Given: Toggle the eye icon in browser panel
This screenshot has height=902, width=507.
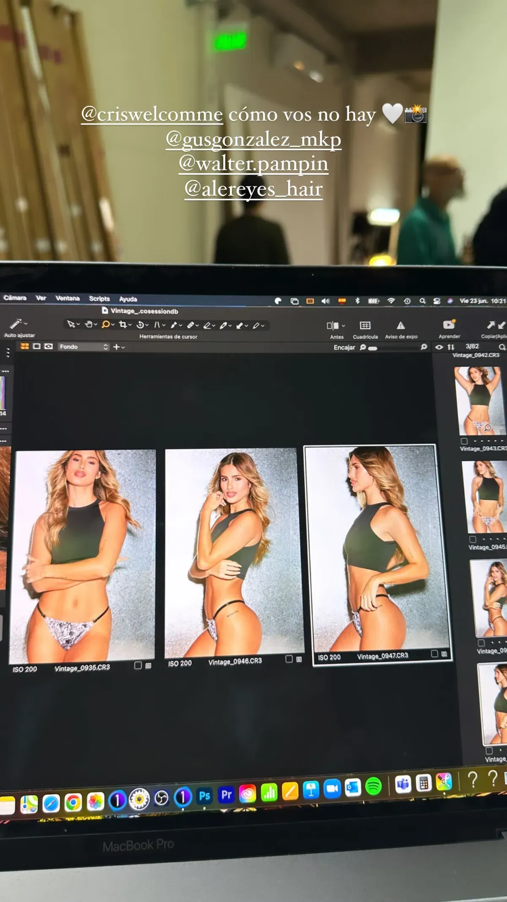Looking at the screenshot, I should point(439,347).
